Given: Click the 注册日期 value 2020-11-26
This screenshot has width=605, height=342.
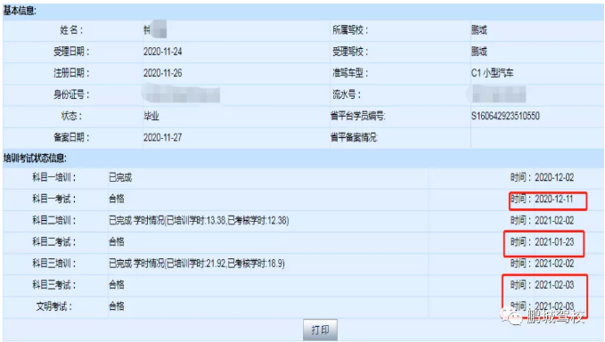Looking at the screenshot, I should coord(162,73).
